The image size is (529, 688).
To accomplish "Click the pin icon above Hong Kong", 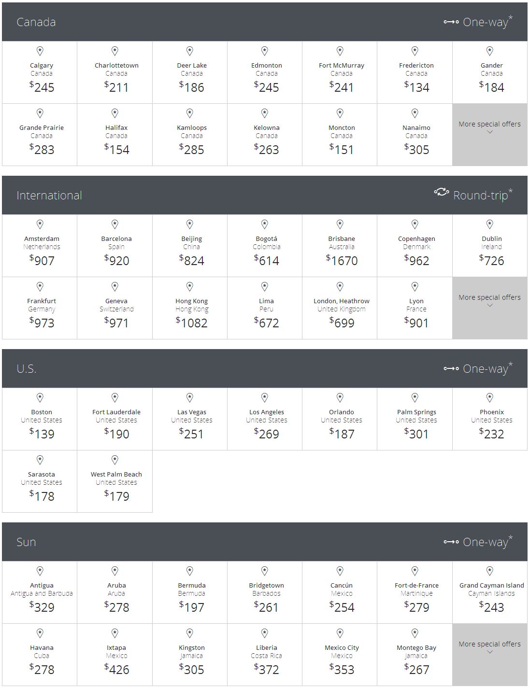I will [x=190, y=286].
